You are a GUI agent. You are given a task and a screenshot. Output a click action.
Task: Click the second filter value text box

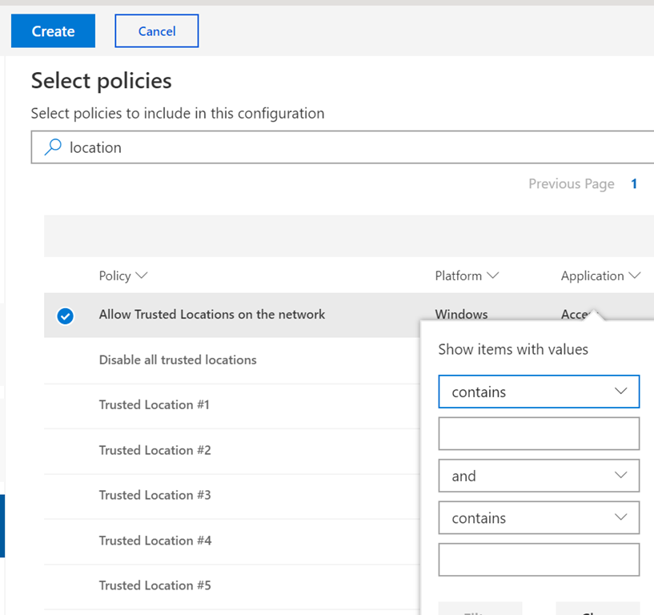pyautogui.click(x=539, y=560)
